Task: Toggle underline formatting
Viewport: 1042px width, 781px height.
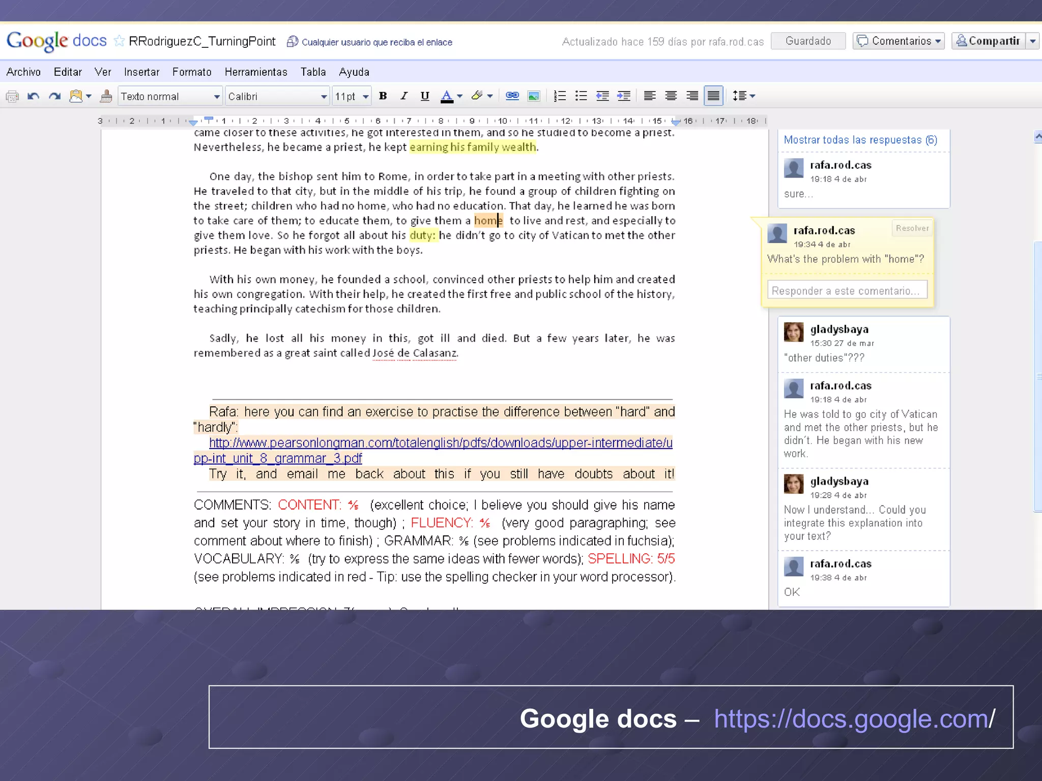Action: click(x=425, y=96)
